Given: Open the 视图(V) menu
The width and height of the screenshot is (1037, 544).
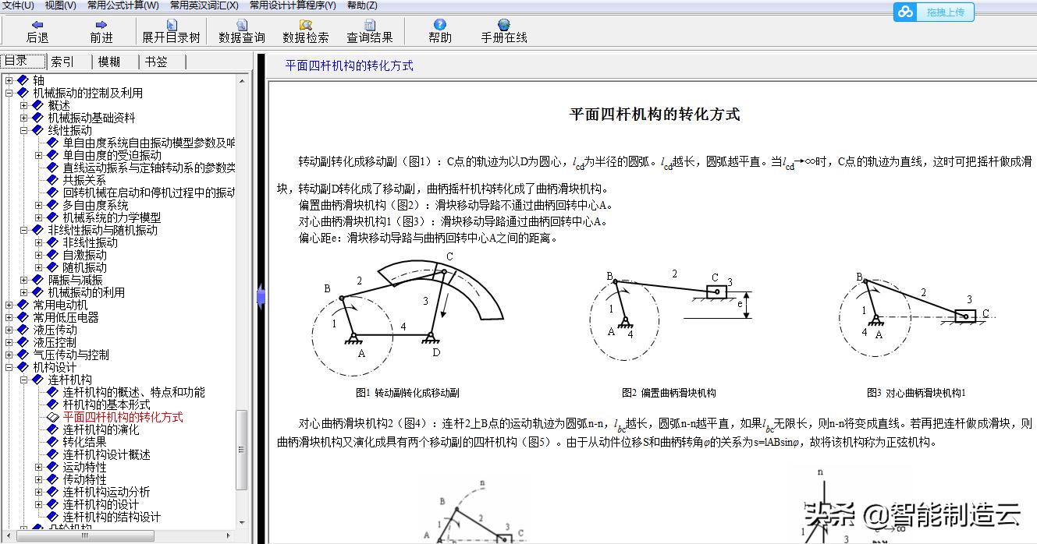Looking at the screenshot, I should 58,5.
